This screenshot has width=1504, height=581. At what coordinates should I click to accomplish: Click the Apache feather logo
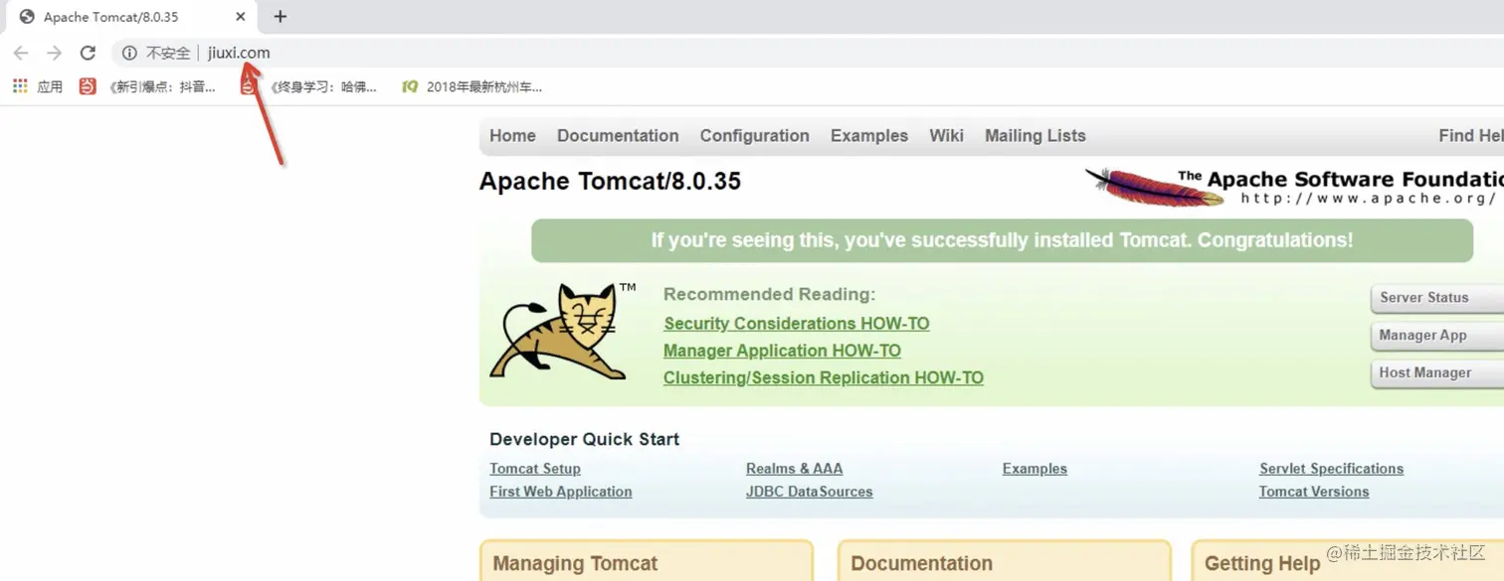point(1154,186)
